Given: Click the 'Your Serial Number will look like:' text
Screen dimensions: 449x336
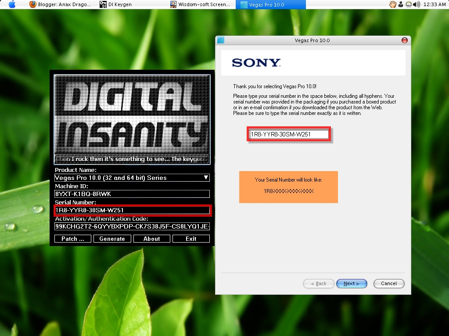Looking at the screenshot, I should (288, 180).
